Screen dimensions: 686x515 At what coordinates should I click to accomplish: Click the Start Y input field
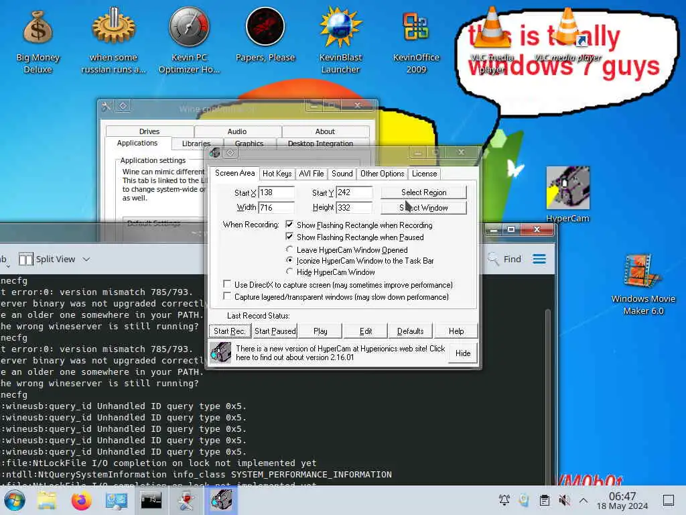354,192
